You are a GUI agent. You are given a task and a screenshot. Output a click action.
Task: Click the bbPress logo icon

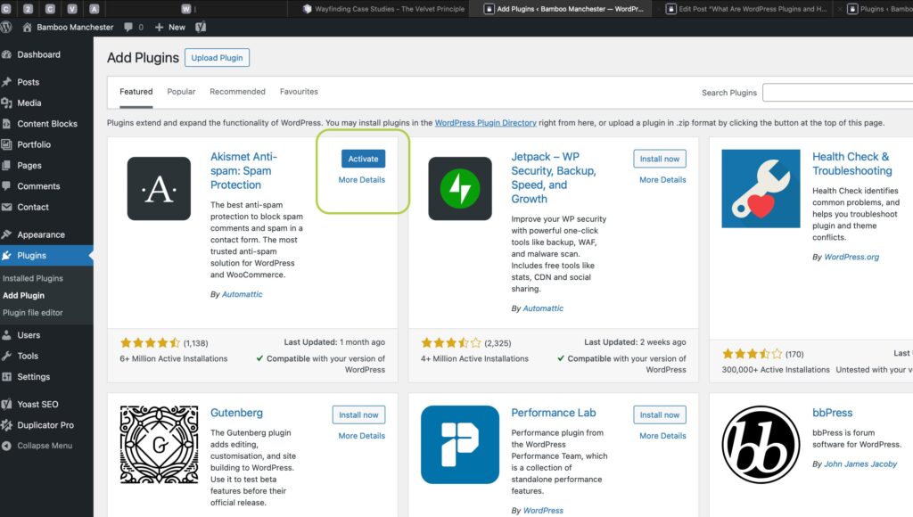coord(761,445)
